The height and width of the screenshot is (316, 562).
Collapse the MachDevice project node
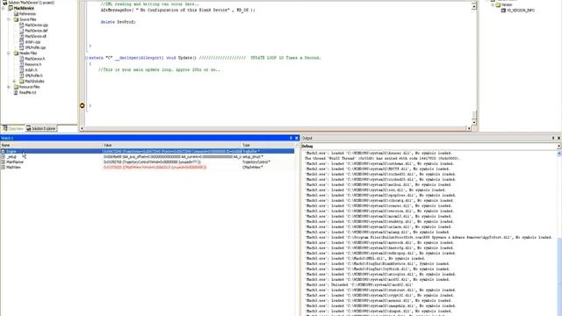tap(4, 8)
